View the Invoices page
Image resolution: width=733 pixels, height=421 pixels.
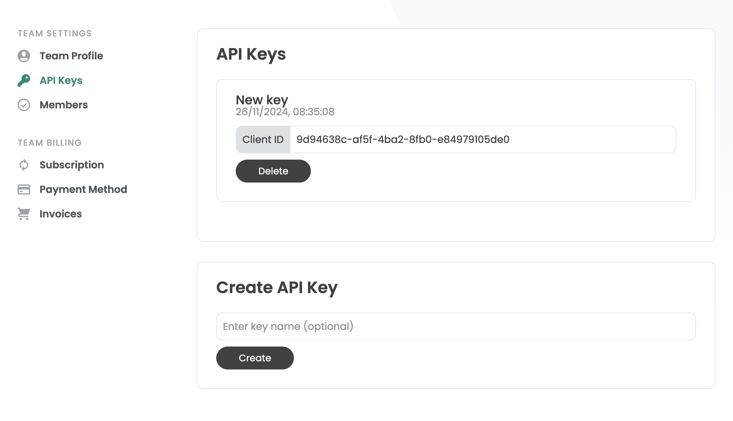(x=61, y=214)
